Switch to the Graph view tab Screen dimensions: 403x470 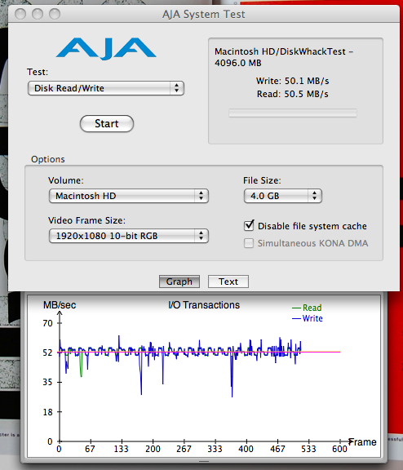179,282
